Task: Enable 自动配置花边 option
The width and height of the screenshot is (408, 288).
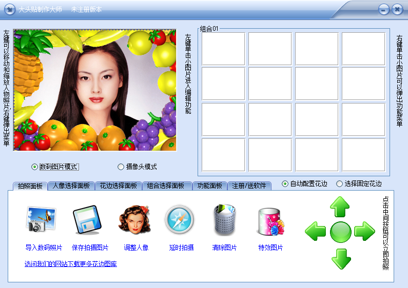Action: click(x=285, y=183)
